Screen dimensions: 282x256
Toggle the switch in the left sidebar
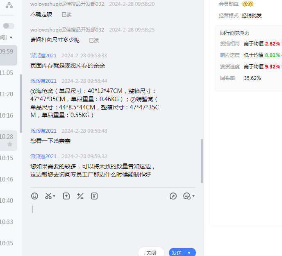[9, 26]
